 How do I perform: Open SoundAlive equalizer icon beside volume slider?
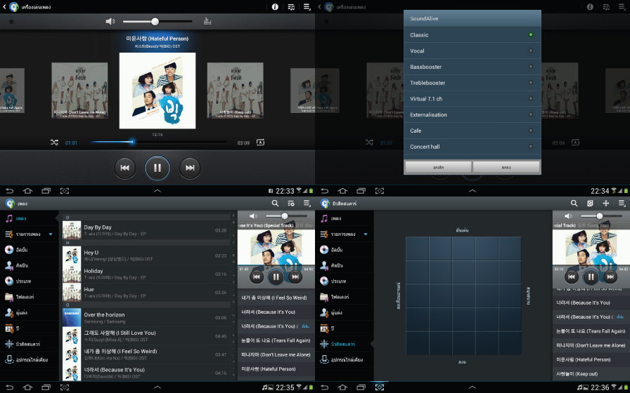pyautogui.click(x=207, y=21)
